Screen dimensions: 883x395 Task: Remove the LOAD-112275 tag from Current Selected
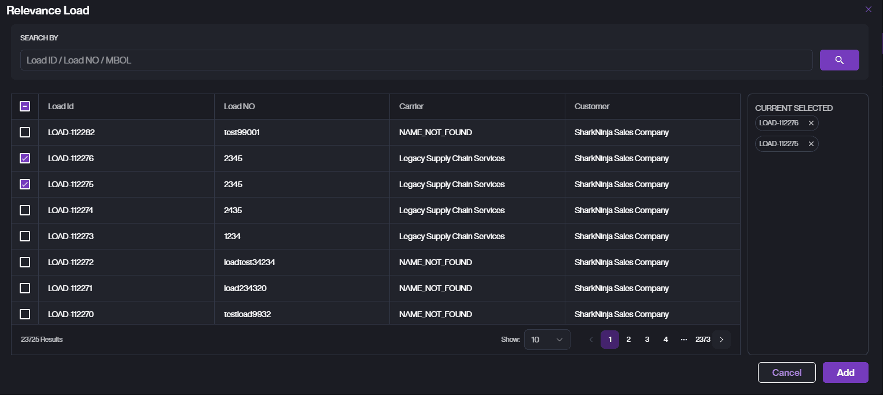(811, 144)
